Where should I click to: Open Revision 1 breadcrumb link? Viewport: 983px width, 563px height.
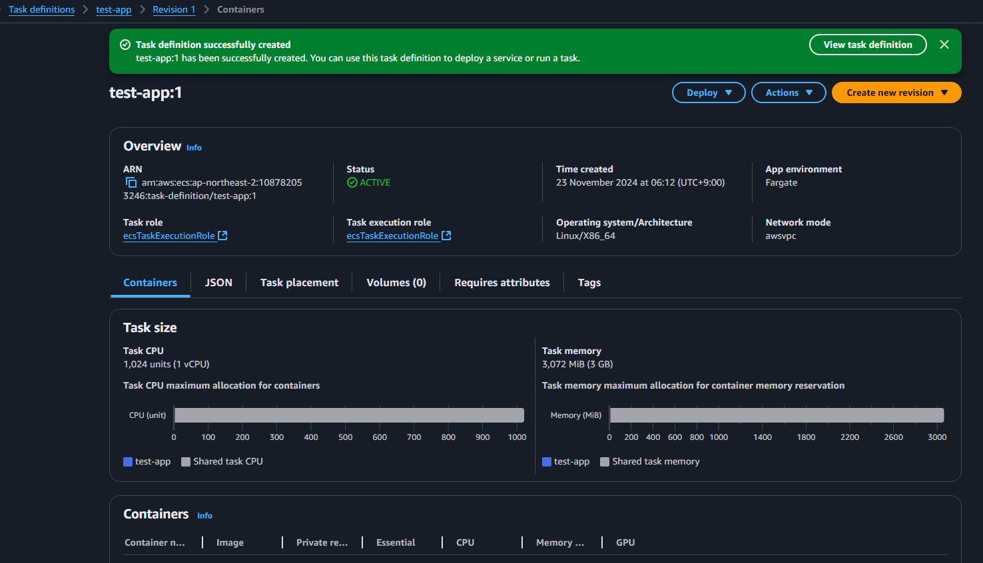174,9
